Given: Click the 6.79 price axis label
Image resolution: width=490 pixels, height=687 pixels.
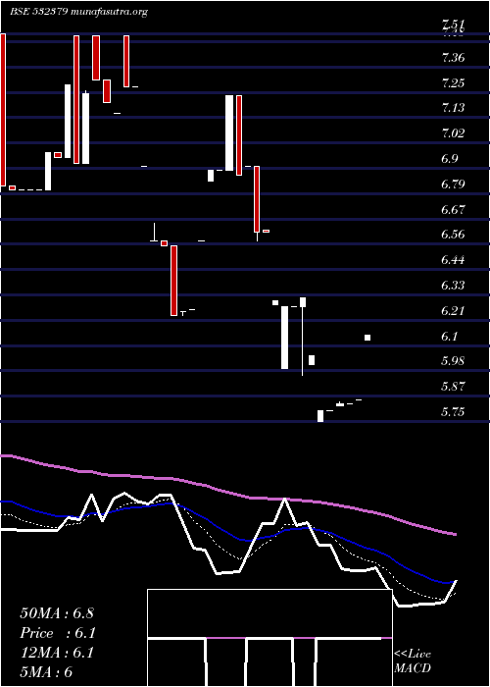Looking at the screenshot, I should [x=453, y=185].
